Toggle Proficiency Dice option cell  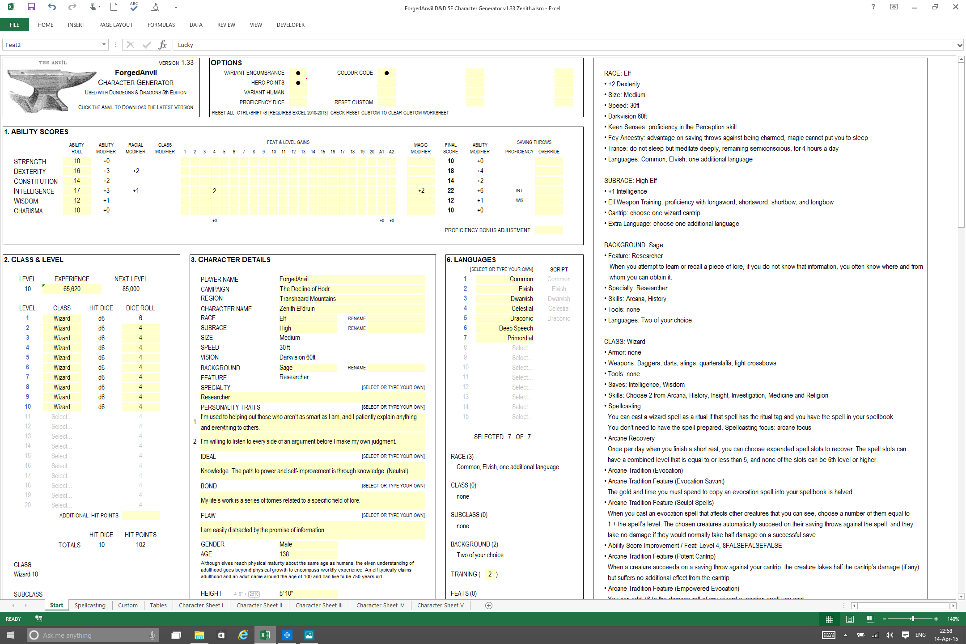(x=298, y=102)
